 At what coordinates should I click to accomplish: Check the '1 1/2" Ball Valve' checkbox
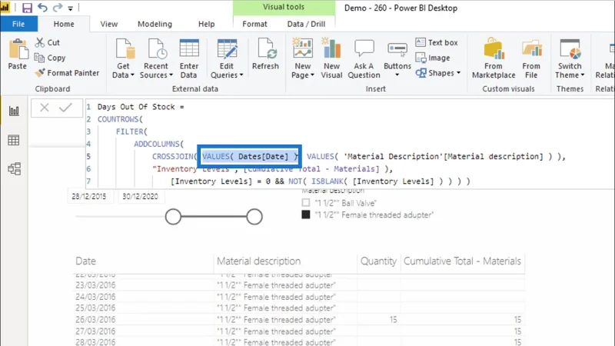[x=306, y=203]
